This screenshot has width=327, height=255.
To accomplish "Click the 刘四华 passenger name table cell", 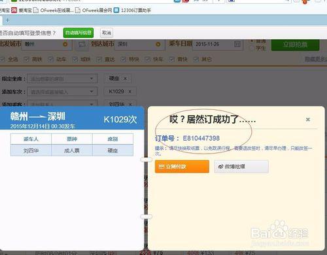I will click(x=31, y=150).
